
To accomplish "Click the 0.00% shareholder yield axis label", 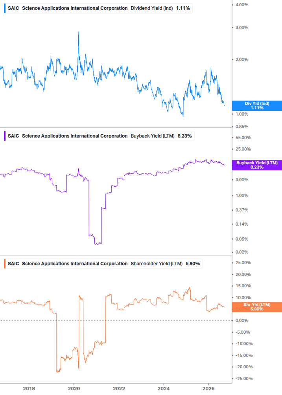I will (242, 320).
